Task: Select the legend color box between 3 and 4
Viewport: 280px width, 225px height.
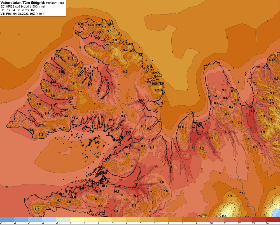Action: coord(119,219)
